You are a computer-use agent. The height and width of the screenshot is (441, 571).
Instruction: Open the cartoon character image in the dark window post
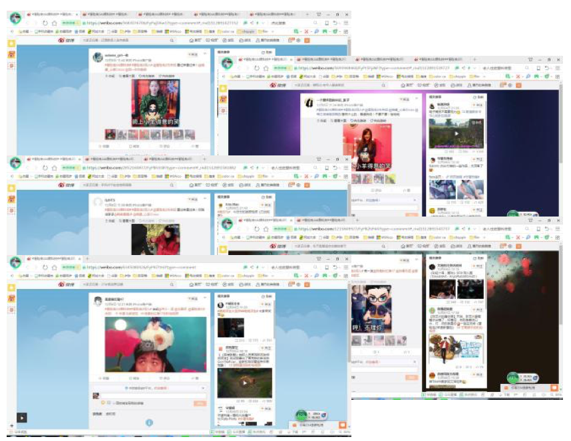(x=371, y=309)
